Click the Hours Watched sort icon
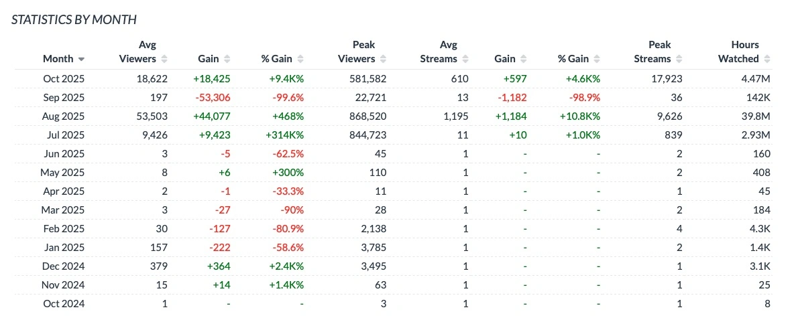This screenshot has height=330, width=796. pos(767,59)
